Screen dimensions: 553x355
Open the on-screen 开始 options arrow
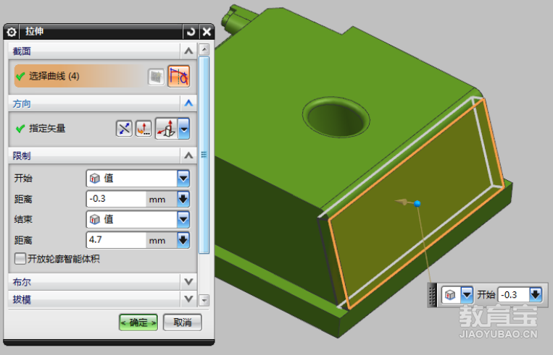[x=536, y=294]
